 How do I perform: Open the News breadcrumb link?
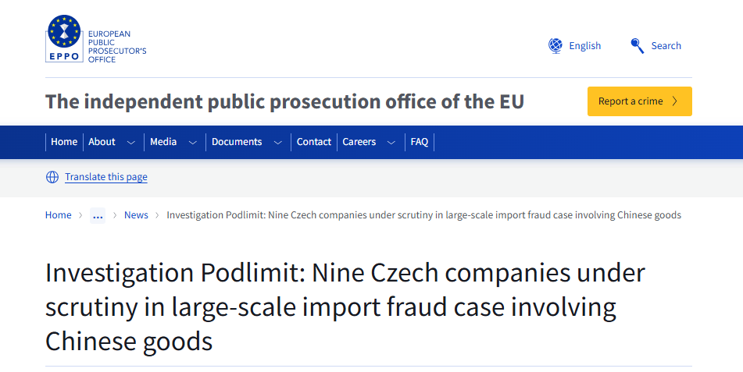(x=136, y=215)
